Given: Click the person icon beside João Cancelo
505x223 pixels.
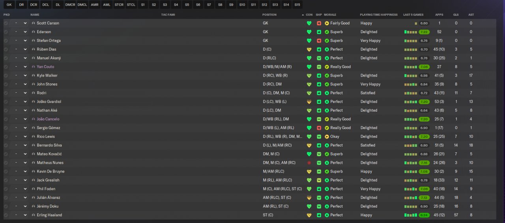Looking at the screenshot, I should click(x=34, y=119).
